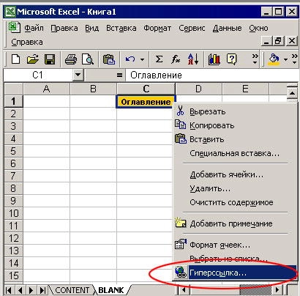Switch to the BLANK sheet tab
This screenshot has width=300, height=296.
(111, 290)
